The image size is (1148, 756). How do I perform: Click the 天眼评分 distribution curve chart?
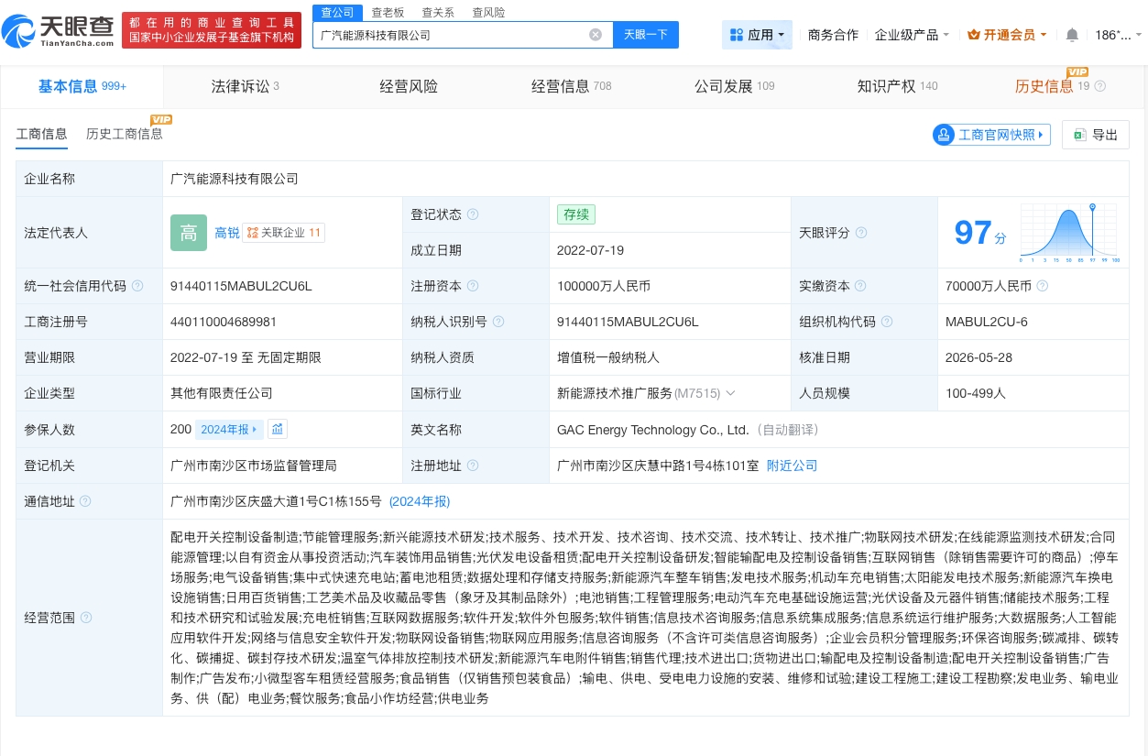1069,233
